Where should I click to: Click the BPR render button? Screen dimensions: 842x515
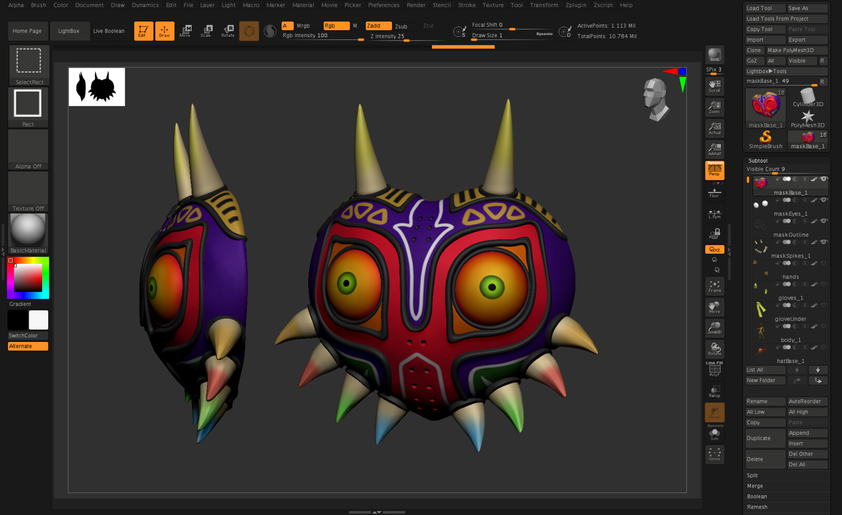click(715, 55)
